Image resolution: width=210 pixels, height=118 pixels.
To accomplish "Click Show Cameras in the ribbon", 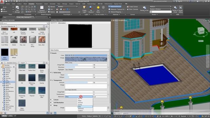I will [x=132, y=9].
